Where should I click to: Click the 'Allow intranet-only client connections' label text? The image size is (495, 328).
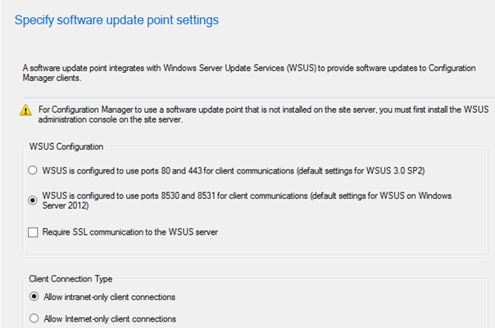coord(109,297)
